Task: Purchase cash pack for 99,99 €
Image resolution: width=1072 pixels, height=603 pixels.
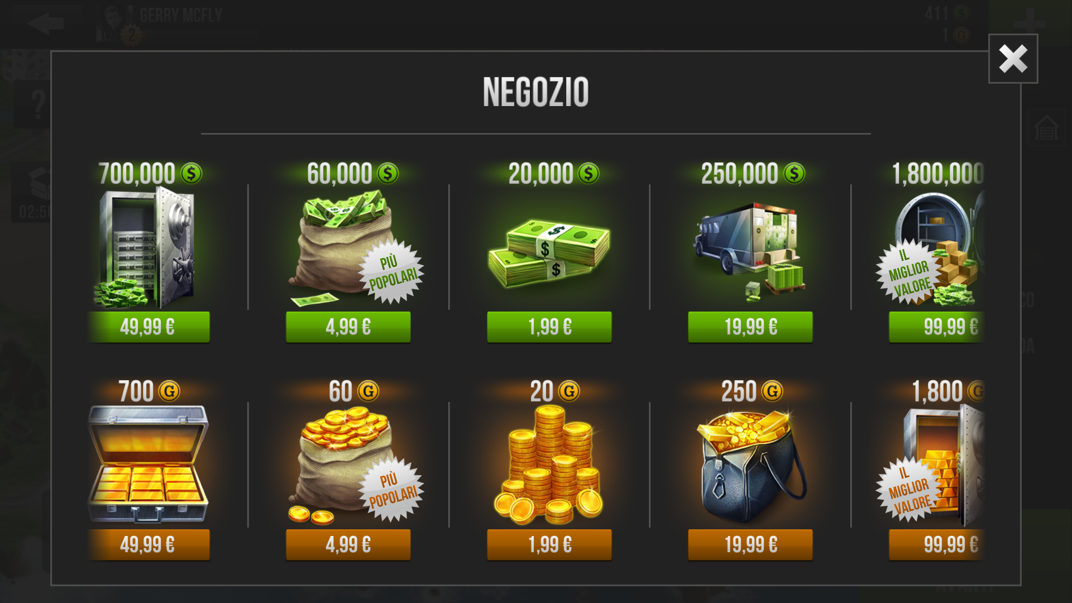Action: pyautogui.click(x=937, y=327)
